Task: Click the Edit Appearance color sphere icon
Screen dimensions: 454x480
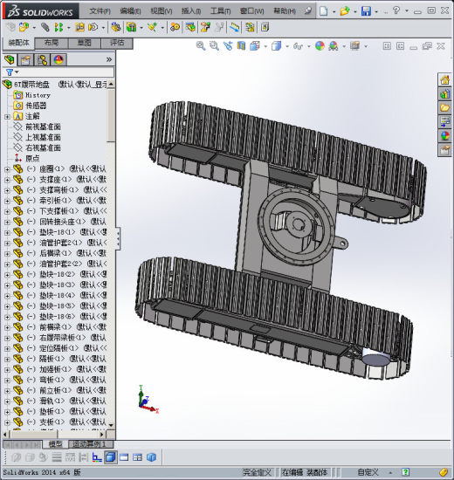Action: pyautogui.click(x=320, y=46)
